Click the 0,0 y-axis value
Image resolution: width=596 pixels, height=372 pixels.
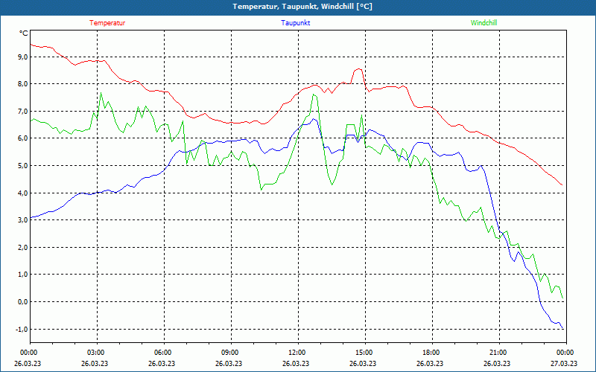[x=22, y=301]
